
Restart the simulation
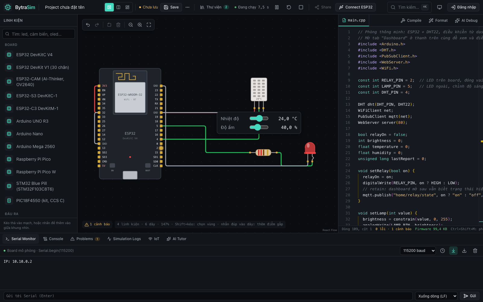(x=289, y=7)
